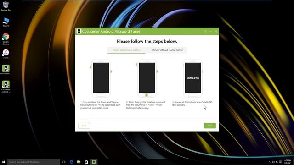Open the action center tray icon
Image resolution: width=294 pixels, height=165 pixels.
(x=281, y=162)
